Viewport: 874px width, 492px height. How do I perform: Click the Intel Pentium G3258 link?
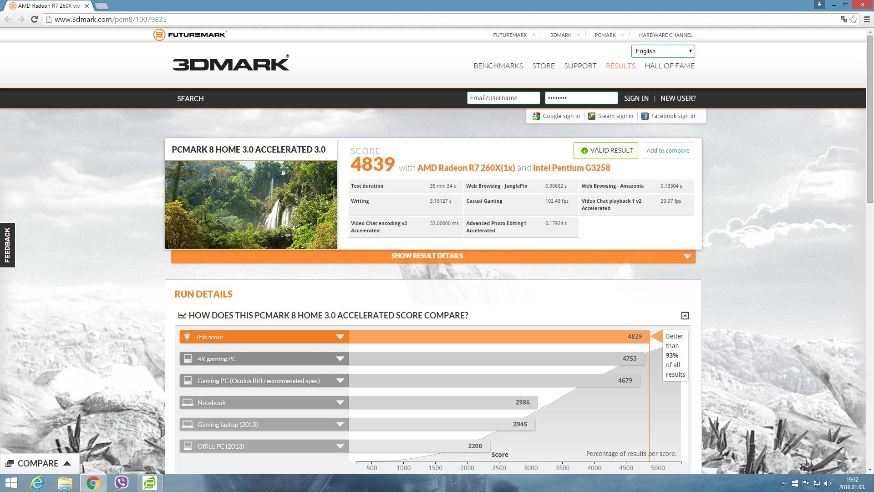click(x=571, y=168)
